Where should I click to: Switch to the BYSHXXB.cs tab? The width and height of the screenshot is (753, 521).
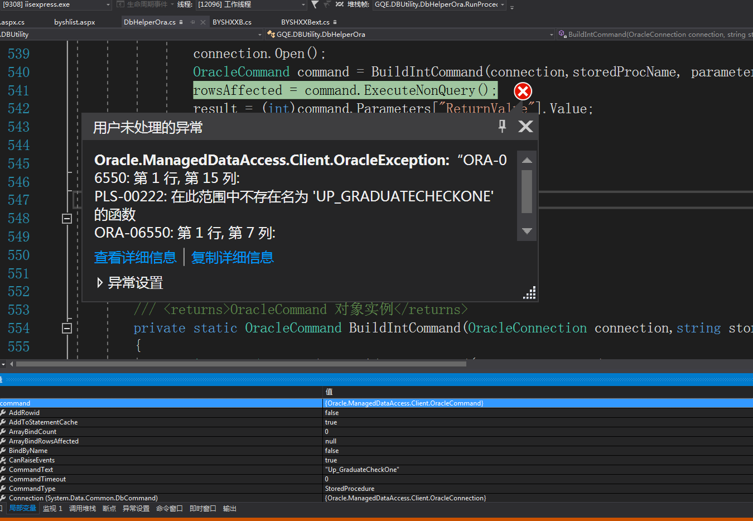click(232, 22)
